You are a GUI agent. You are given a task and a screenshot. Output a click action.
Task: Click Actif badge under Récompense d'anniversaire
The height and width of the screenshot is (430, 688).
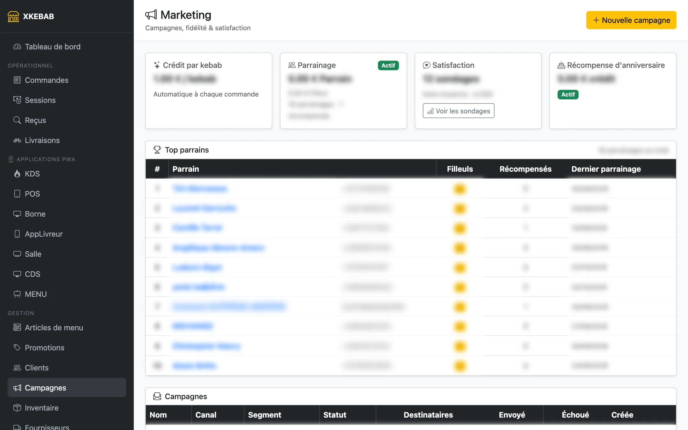pyautogui.click(x=568, y=95)
